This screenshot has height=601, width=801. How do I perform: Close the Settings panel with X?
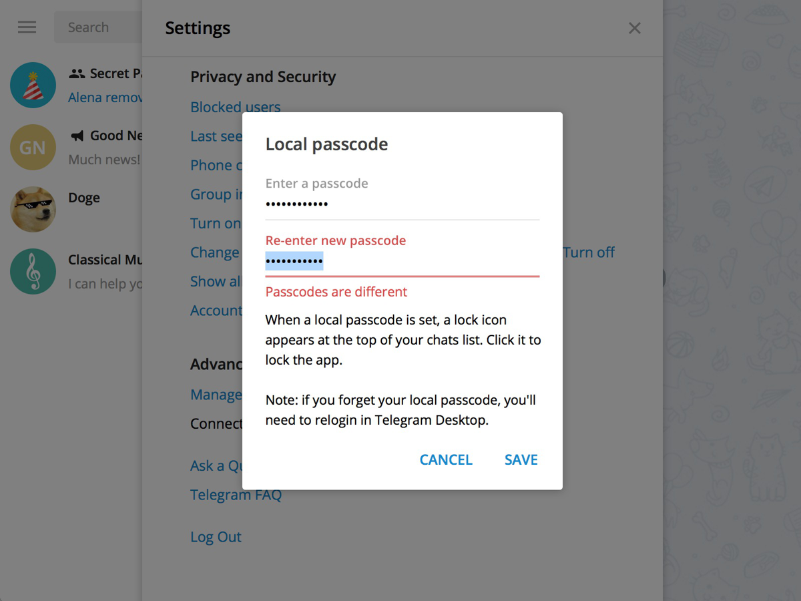(x=634, y=28)
